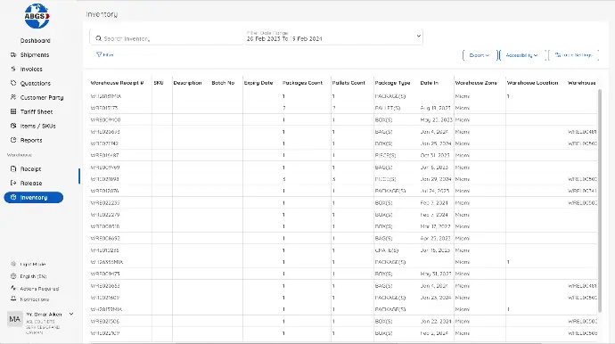The width and height of the screenshot is (615, 344).
Task: Open Customer Party people icon
Action: tap(13, 97)
